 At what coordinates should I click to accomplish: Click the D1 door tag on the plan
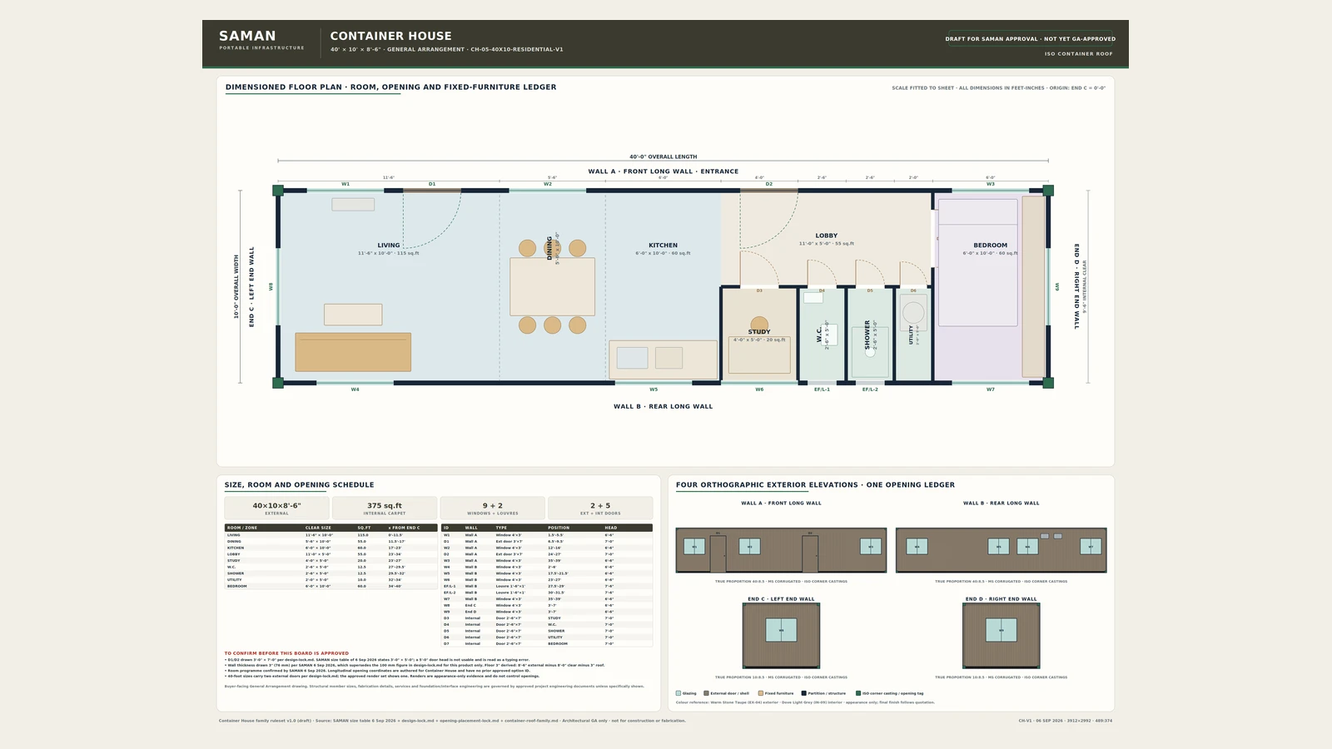click(x=432, y=184)
